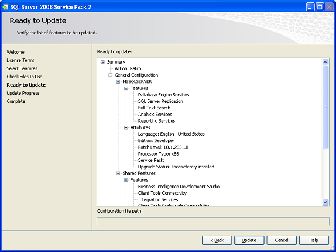This screenshot has width=336, height=252.
Task: Collapse the General Configuration node
Action: [111, 75]
